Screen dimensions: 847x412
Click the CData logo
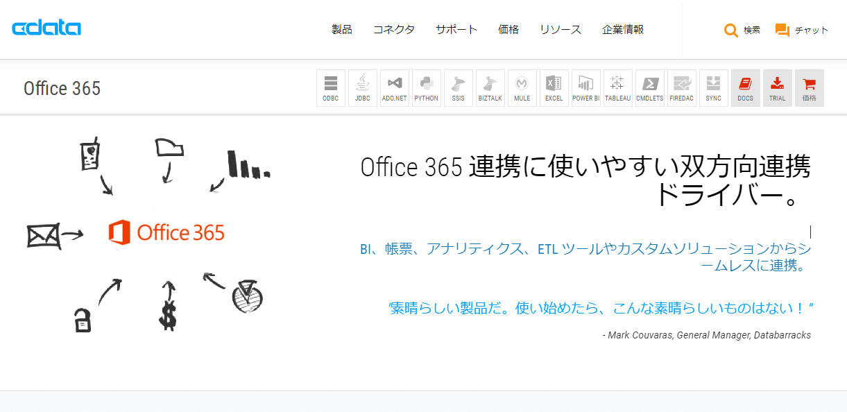click(x=46, y=28)
